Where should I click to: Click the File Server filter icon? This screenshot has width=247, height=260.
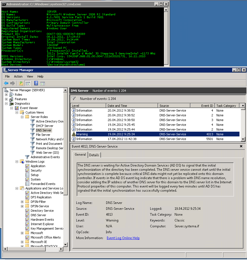click(x=33, y=135)
